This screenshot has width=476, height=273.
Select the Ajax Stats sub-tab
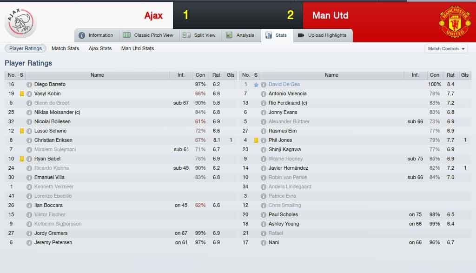(x=100, y=48)
